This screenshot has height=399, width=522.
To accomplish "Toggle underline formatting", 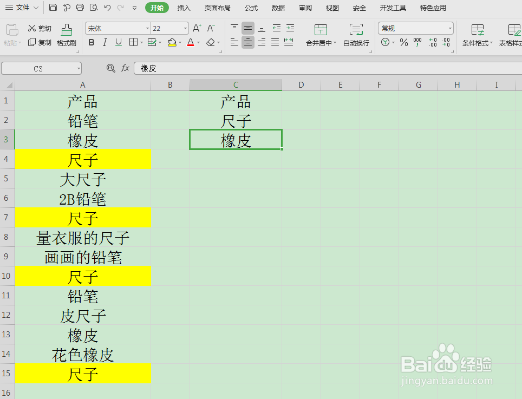I will tap(118, 43).
